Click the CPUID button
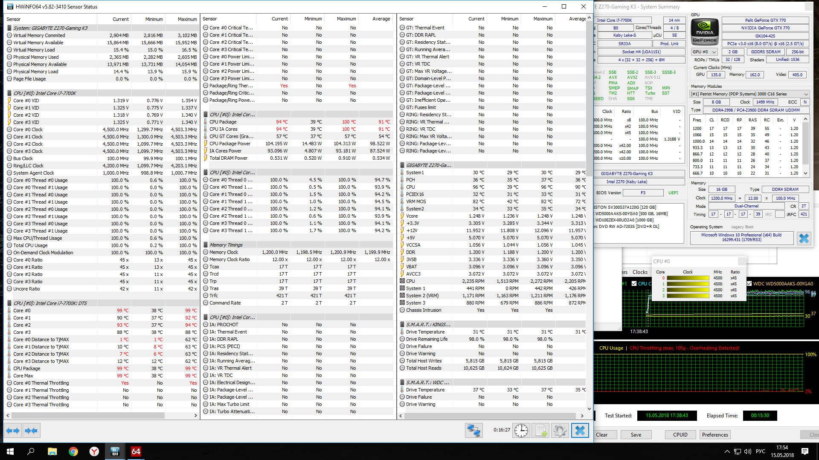The height and width of the screenshot is (460, 819). (x=680, y=435)
